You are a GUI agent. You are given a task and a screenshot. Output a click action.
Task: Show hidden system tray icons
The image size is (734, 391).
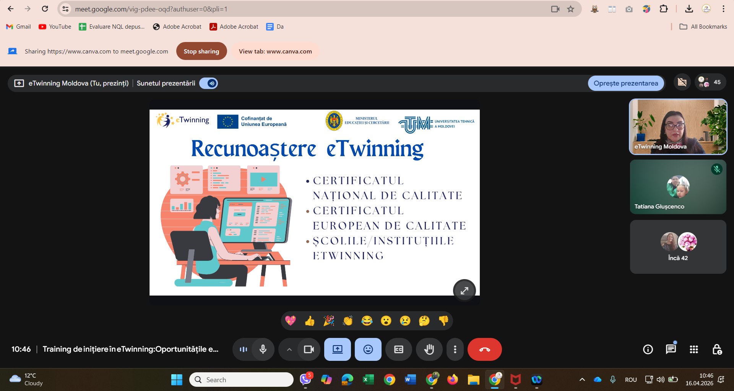tap(582, 380)
